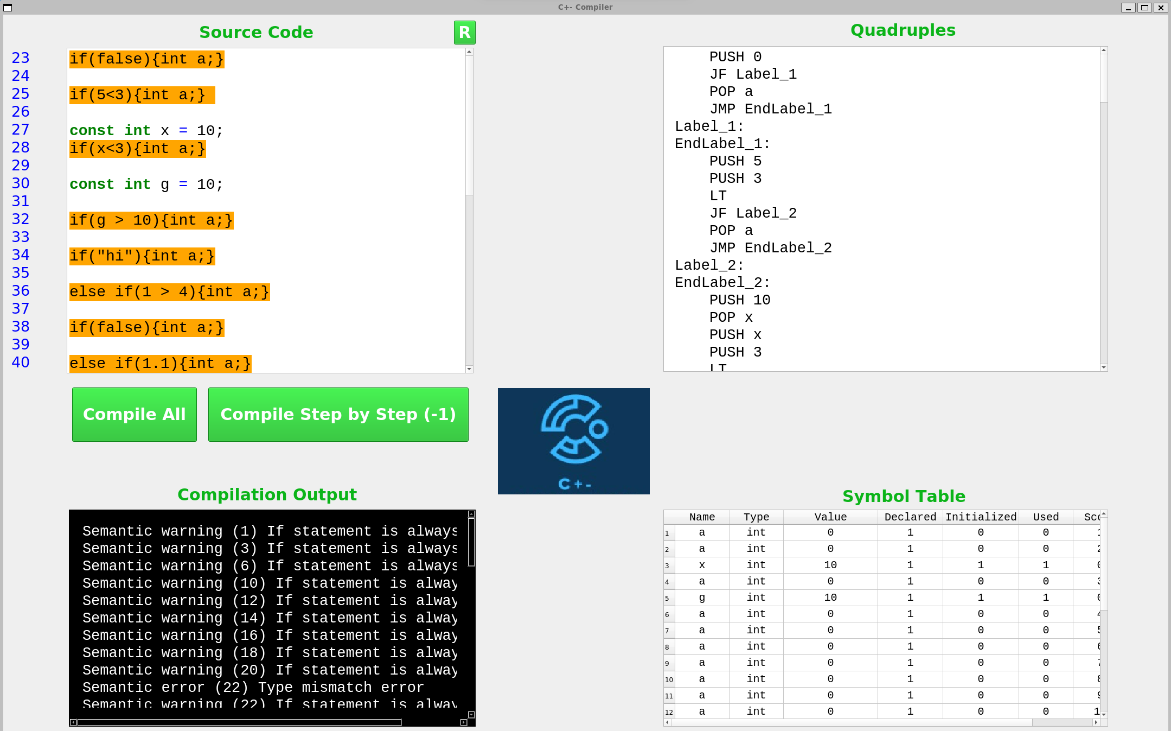The height and width of the screenshot is (731, 1171).
Task: Click the green R reset/run icon
Action: pos(464,32)
